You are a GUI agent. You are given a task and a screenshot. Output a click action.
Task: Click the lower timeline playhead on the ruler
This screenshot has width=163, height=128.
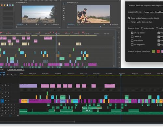pos(121,75)
